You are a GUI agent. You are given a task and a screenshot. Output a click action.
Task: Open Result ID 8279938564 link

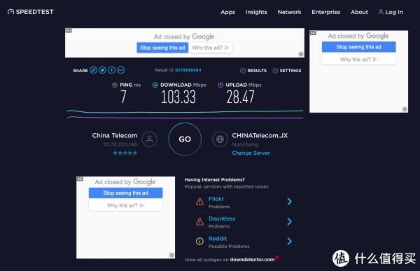188,70
